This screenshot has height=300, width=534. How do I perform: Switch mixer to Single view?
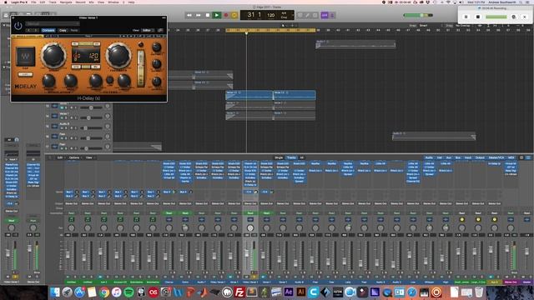point(279,157)
